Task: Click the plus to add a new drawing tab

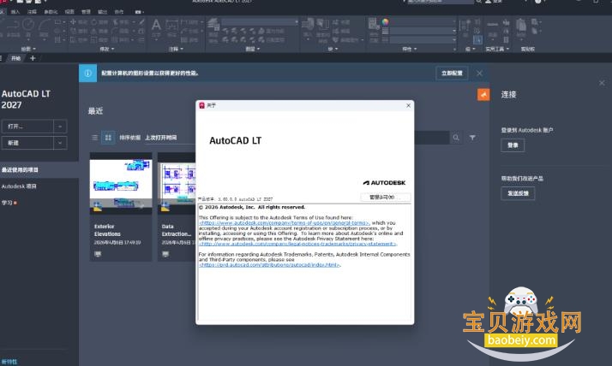Action: pyautogui.click(x=33, y=58)
